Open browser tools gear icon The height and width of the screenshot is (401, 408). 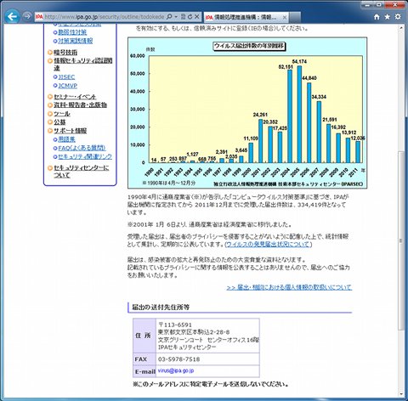coord(398,17)
